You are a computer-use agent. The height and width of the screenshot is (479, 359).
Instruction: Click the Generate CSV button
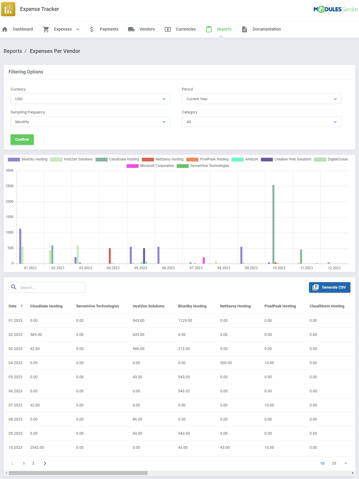pyautogui.click(x=330, y=287)
